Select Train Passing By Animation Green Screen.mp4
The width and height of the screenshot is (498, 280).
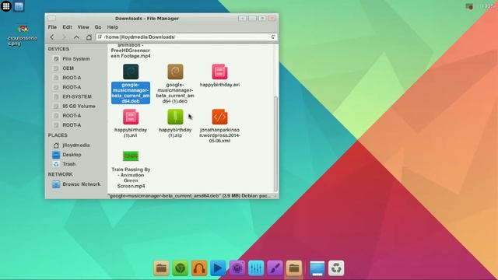pyautogui.click(x=131, y=170)
